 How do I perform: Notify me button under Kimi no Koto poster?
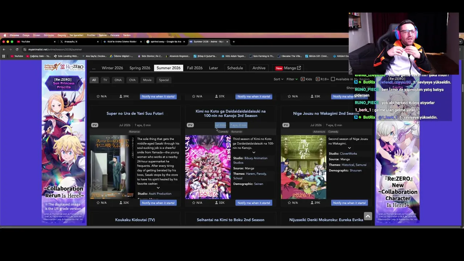click(x=254, y=203)
